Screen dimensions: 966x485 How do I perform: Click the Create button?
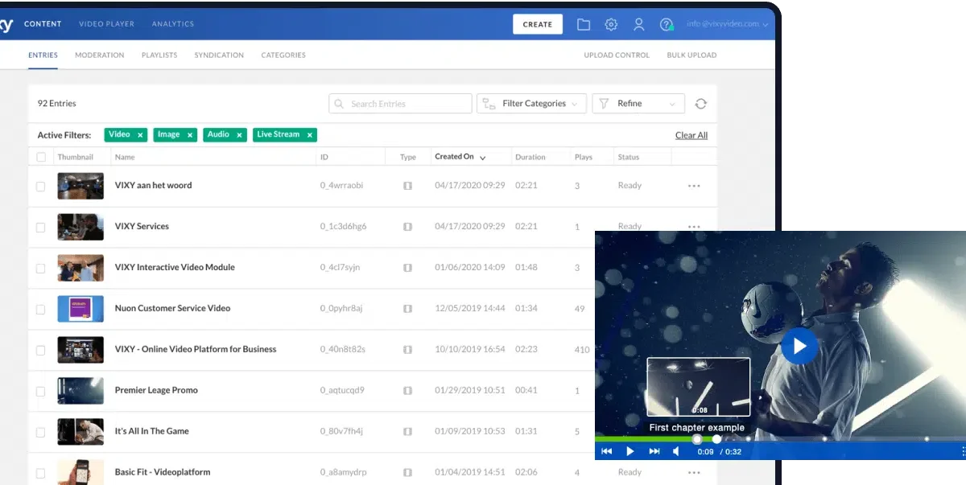(x=538, y=24)
